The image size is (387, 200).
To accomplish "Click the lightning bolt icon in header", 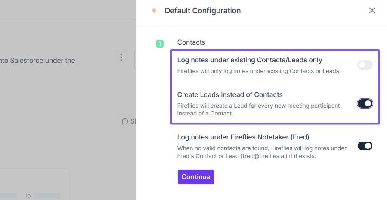I will (154, 11).
